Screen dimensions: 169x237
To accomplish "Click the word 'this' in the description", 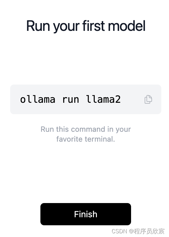I will point(62,129).
